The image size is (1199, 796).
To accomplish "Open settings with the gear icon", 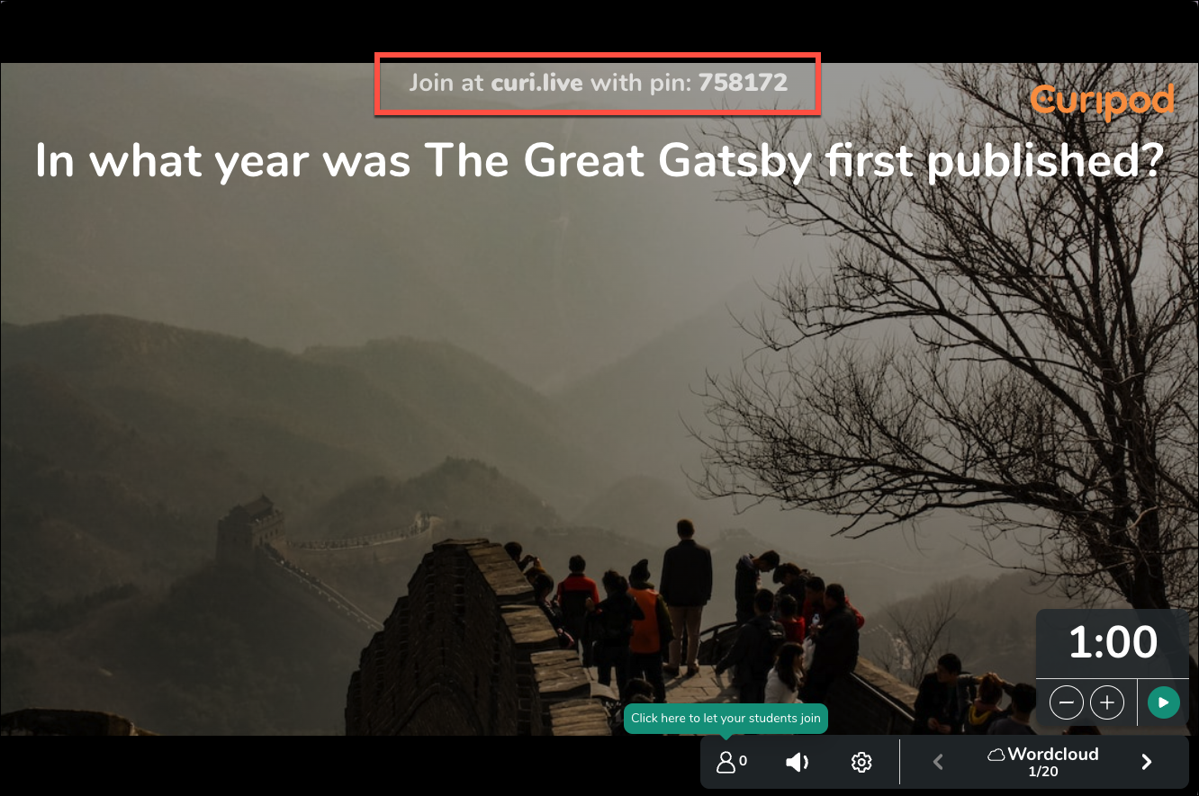I will 861,763.
